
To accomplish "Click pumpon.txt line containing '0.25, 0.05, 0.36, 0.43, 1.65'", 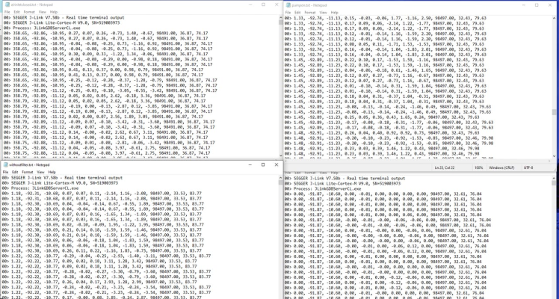I will click(382, 117).
